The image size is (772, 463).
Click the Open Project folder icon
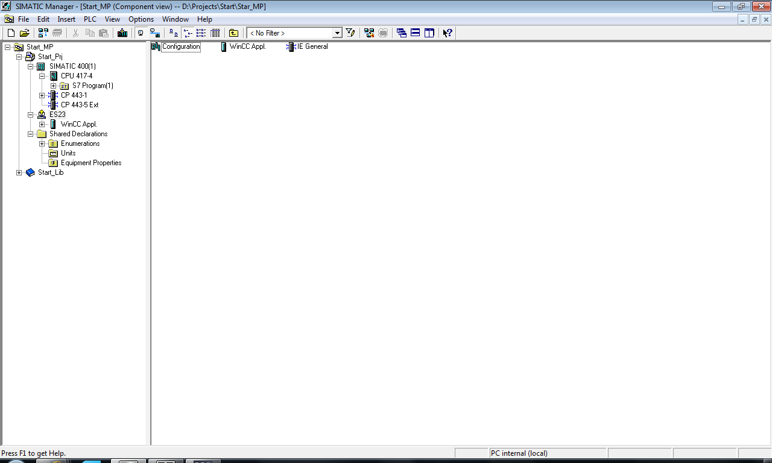25,33
